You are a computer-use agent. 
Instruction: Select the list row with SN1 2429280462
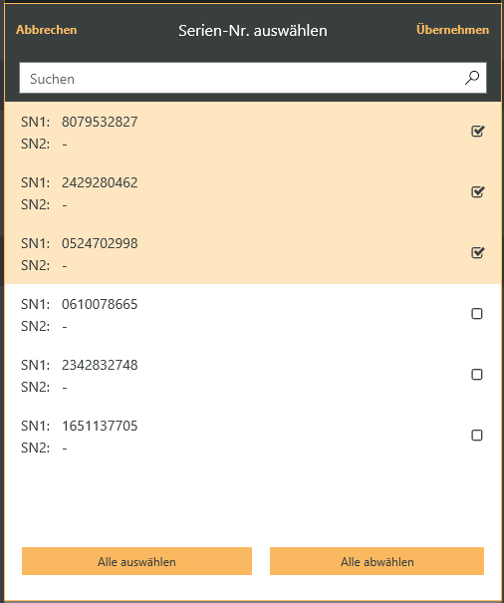pyautogui.click(x=253, y=193)
